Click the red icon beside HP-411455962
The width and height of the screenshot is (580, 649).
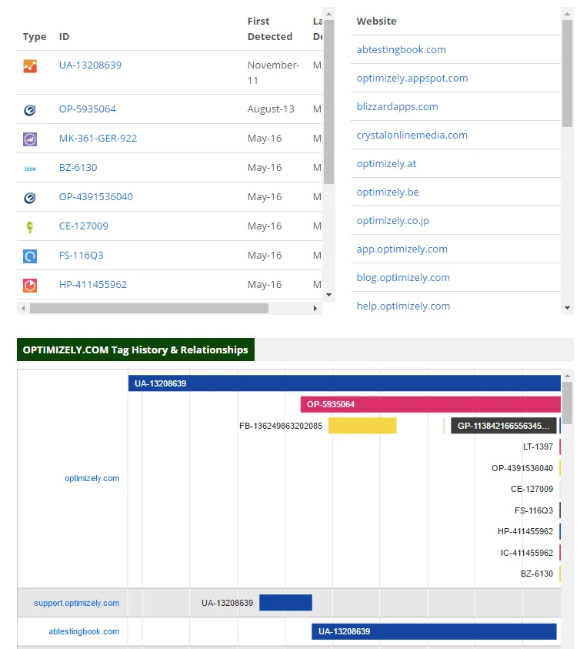point(30,286)
